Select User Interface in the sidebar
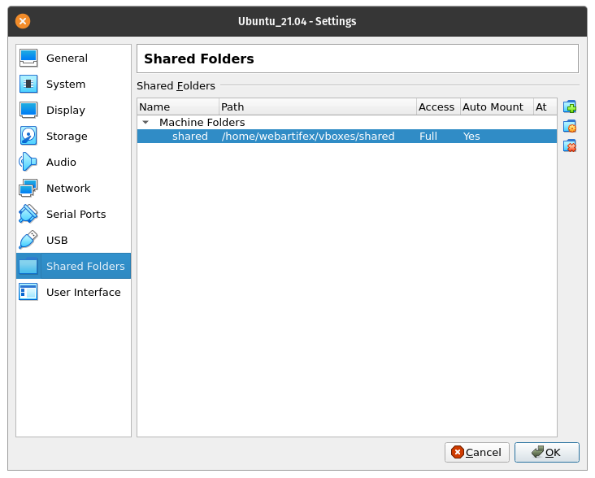This screenshot has width=595, height=478. pyautogui.click(x=83, y=293)
